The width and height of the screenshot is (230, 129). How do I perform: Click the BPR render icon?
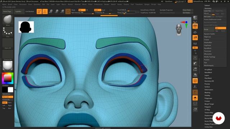[195, 18]
